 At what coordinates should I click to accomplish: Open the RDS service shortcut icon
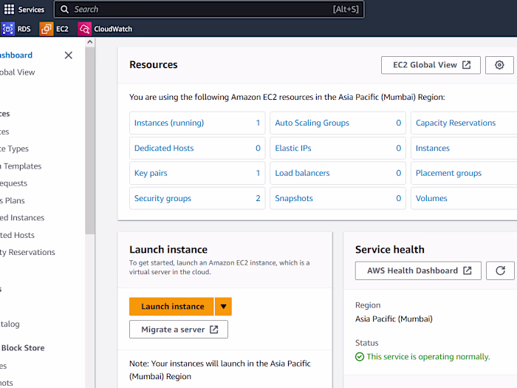pos(7,29)
